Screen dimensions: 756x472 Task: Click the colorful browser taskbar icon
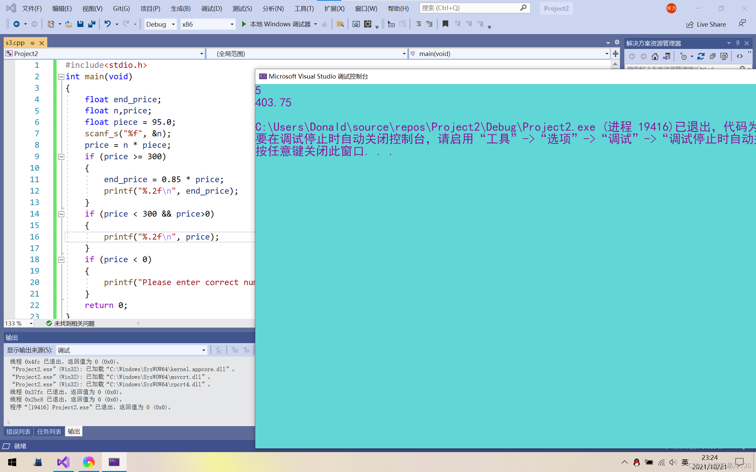pos(88,462)
